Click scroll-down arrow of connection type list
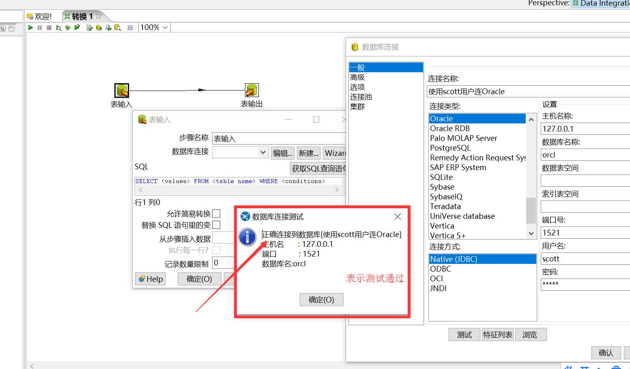Image resolution: width=630 pixels, height=369 pixels. coord(531,233)
